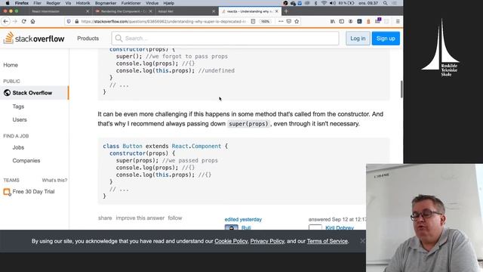Click the page vertical scrollbar thumb

[x=401, y=89]
